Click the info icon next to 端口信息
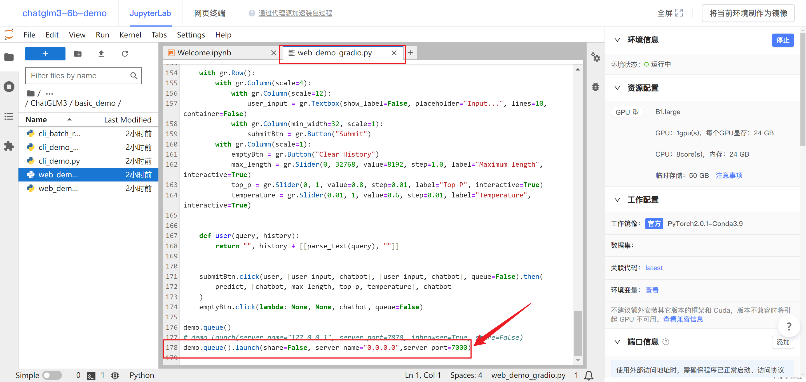 coord(666,342)
